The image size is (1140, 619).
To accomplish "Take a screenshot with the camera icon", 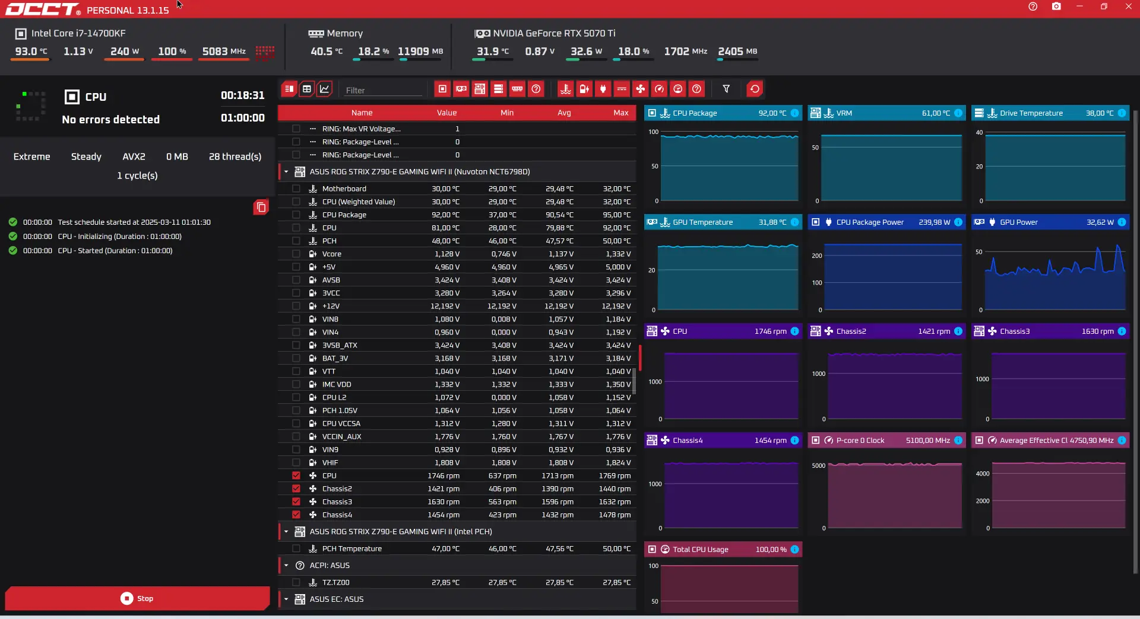I will [1056, 7].
